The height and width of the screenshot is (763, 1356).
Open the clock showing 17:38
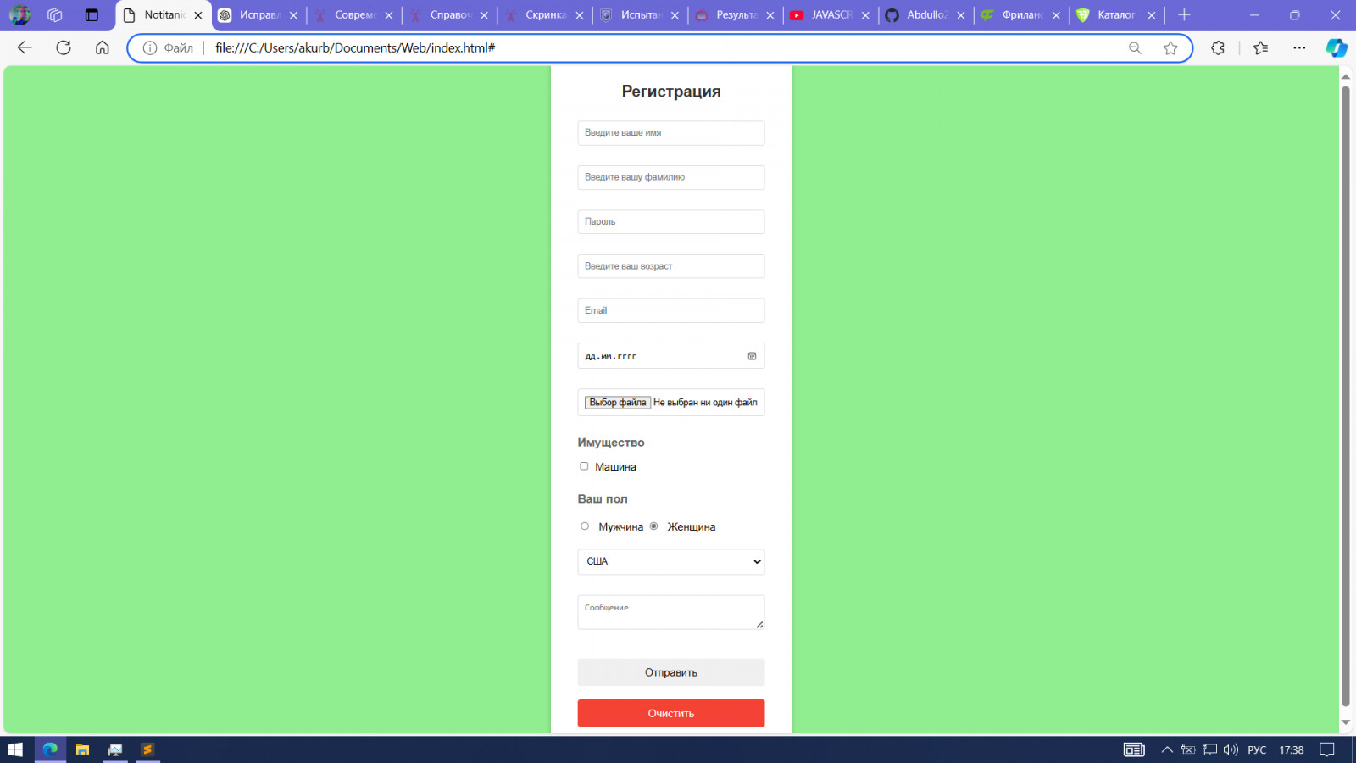[1292, 749]
